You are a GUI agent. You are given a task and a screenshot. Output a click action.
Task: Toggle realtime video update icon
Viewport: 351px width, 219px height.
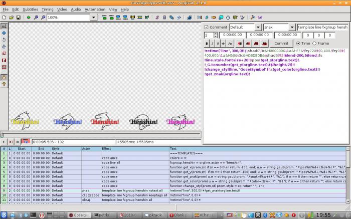click(x=4, y=77)
